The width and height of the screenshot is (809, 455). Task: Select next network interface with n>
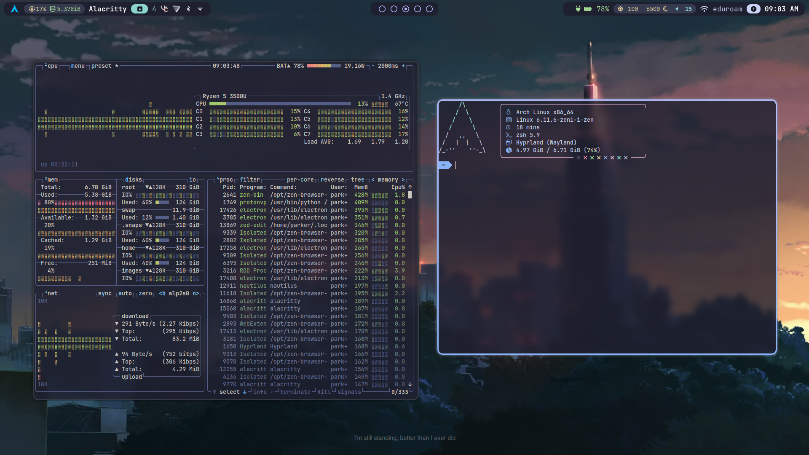196,293
